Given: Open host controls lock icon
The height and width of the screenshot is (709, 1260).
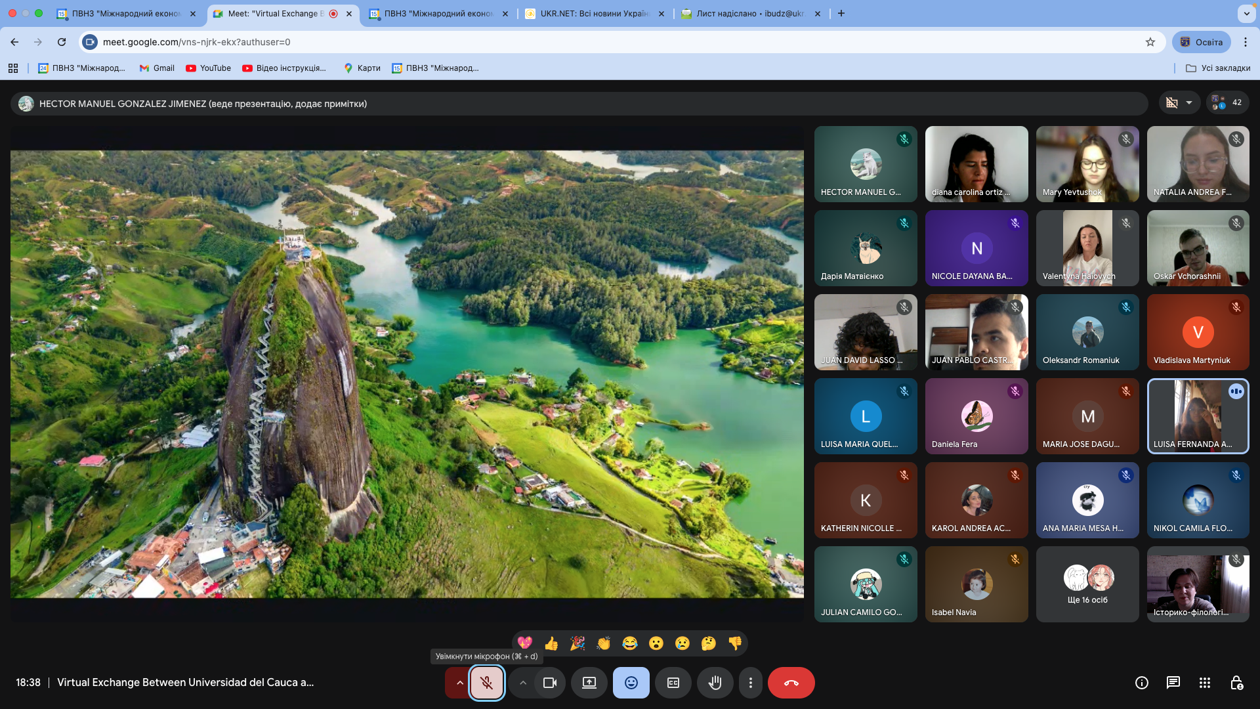Looking at the screenshot, I should tap(1236, 683).
